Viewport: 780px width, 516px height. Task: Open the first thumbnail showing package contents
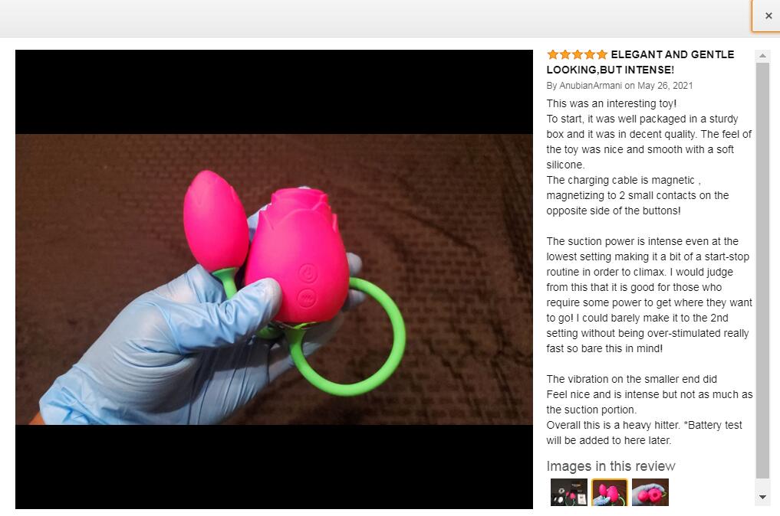(x=569, y=492)
